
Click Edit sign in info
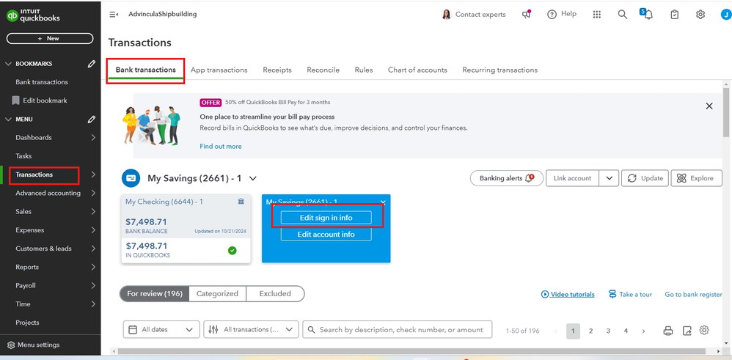tap(326, 218)
